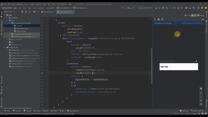Open the Pixel 4 API 29 device dropdown
Image resolution: width=208 pixels, height=117 pixels.
click(145, 8)
